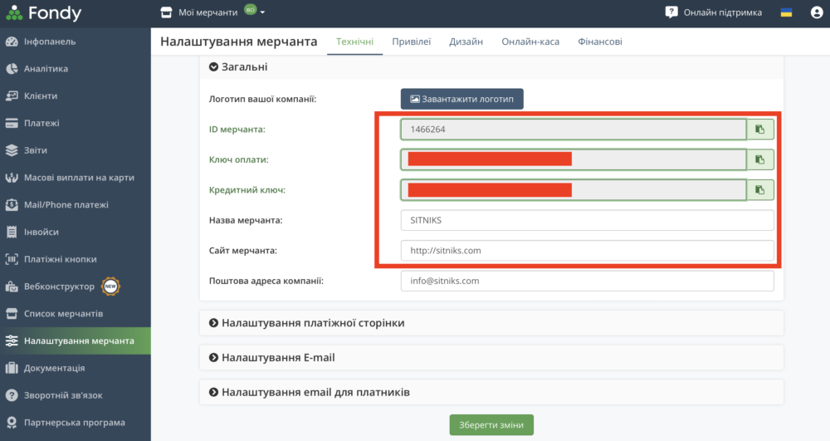
Task: Click the Ukrainian flag language icon
Action: click(x=786, y=12)
